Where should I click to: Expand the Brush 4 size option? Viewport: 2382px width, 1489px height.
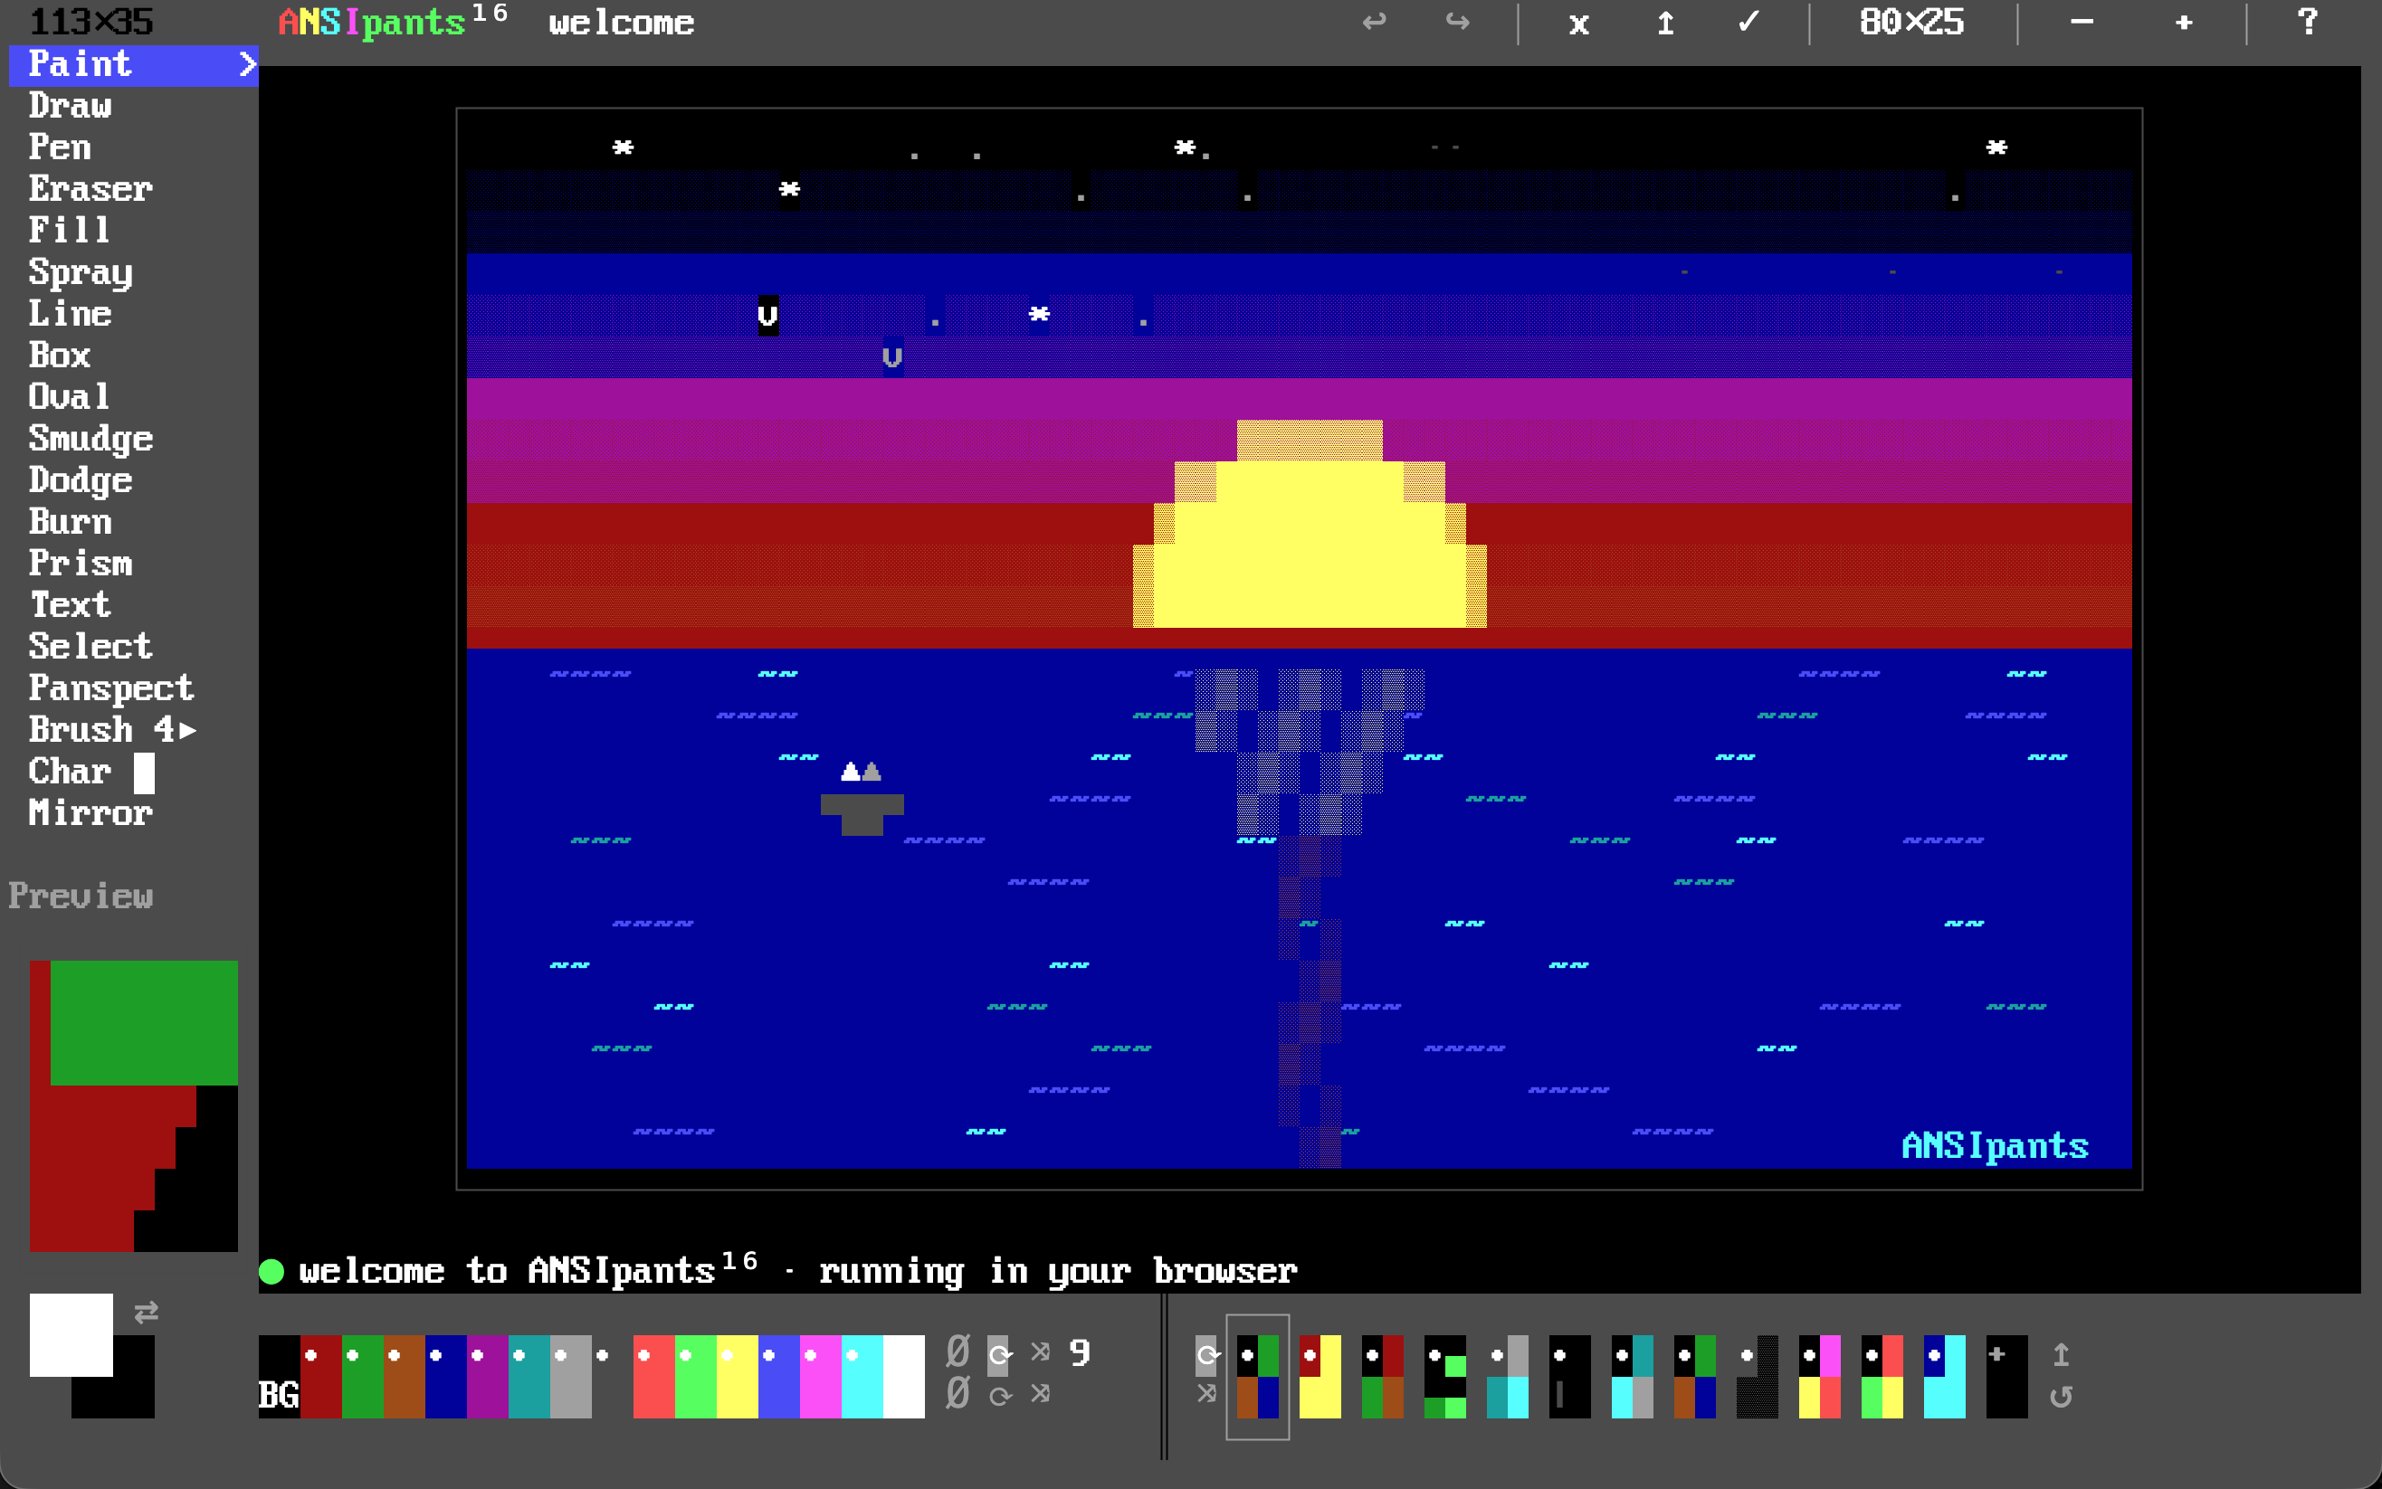point(112,730)
